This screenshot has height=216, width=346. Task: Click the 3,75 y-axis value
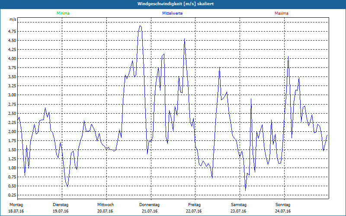pyautogui.click(x=12, y=68)
